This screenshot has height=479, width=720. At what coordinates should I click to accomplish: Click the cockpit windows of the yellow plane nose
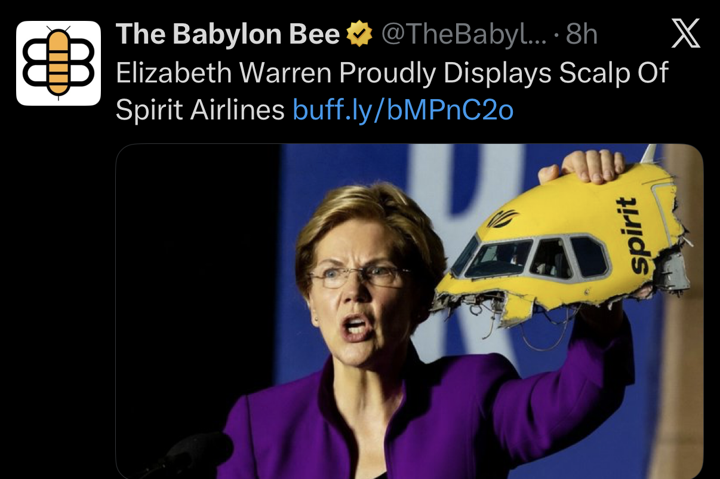coord(530,256)
